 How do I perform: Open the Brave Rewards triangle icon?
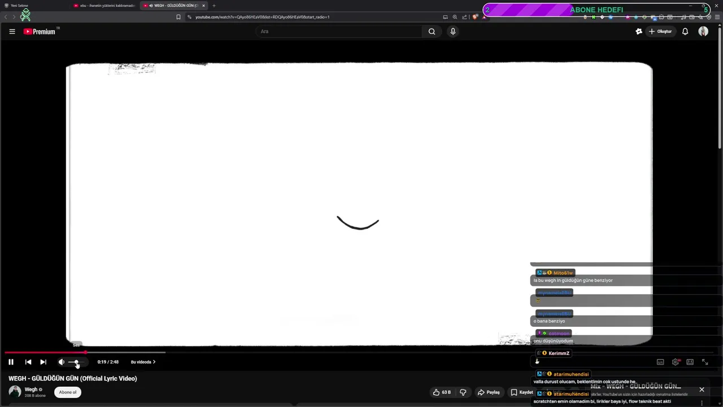click(x=484, y=17)
